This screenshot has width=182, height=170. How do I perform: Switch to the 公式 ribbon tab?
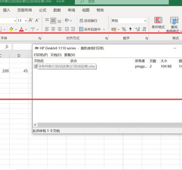42,10
